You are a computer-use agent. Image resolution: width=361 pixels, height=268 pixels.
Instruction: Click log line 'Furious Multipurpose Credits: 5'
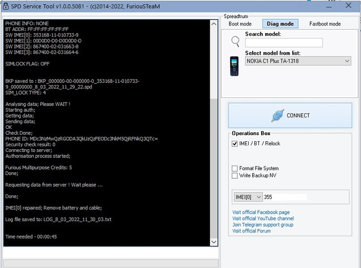tap(38, 168)
